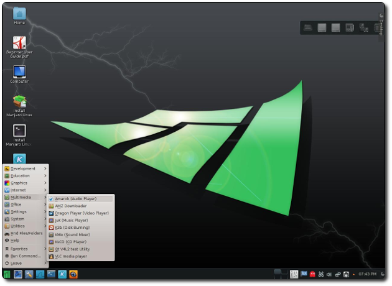The height and width of the screenshot is (286, 392).
Task: Click the orange eye icon in taskbar
Action: (73, 274)
